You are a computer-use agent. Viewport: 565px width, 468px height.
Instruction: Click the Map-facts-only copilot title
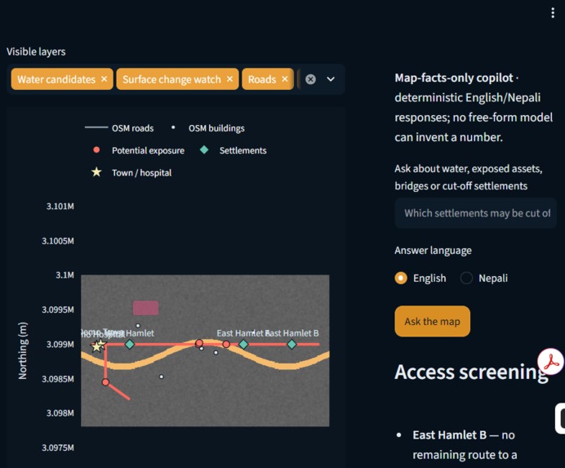[454, 78]
